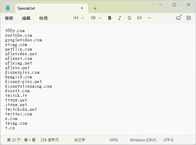196x145 pixels.
Task: Click the line twitter.com
Action: pyautogui.click(x=19, y=114)
